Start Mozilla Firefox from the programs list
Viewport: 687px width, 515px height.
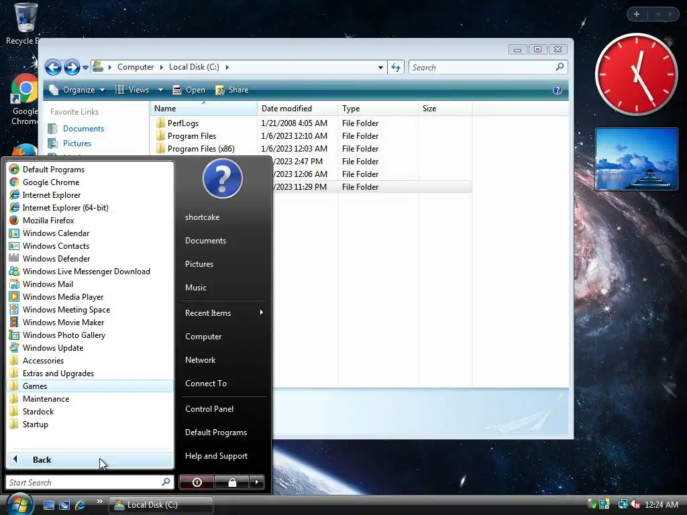(x=91, y=220)
